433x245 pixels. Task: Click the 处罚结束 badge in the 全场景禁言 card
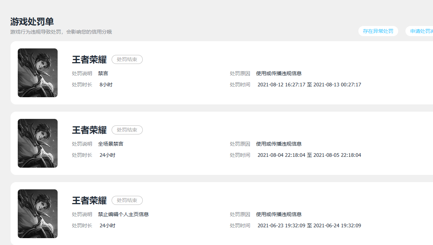click(x=127, y=130)
